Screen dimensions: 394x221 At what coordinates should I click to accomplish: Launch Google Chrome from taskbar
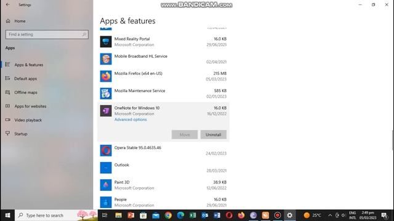[168, 215]
